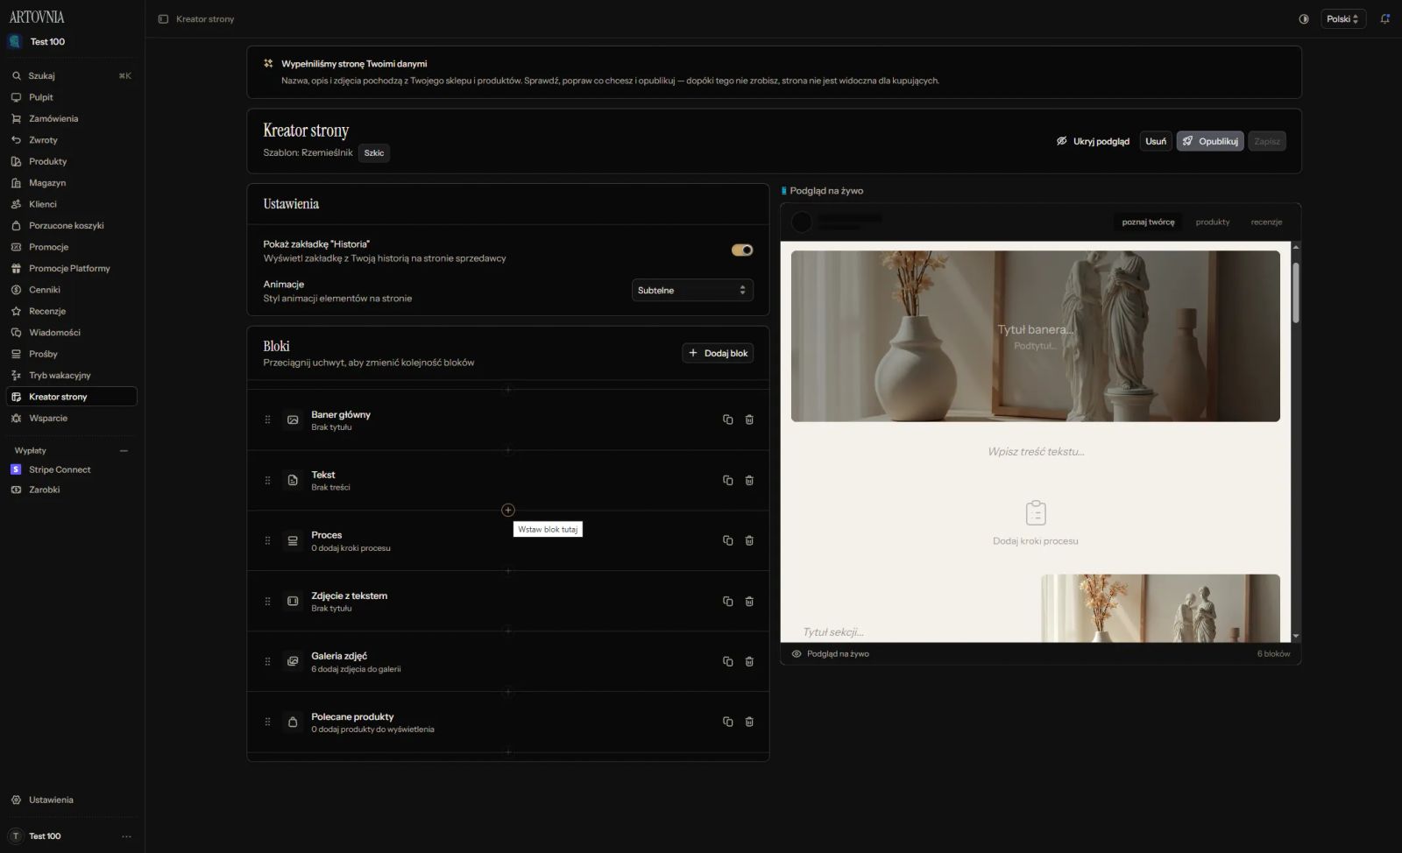Click the Kreator strony breadcrumb text

pyautogui.click(x=205, y=19)
